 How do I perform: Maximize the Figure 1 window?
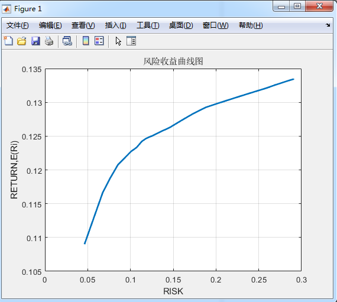click(x=297, y=7)
